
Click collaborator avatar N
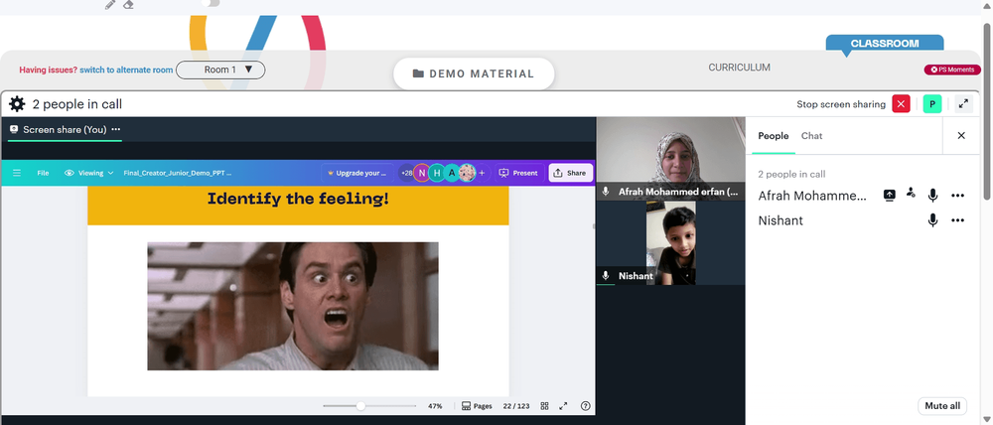[x=422, y=172]
